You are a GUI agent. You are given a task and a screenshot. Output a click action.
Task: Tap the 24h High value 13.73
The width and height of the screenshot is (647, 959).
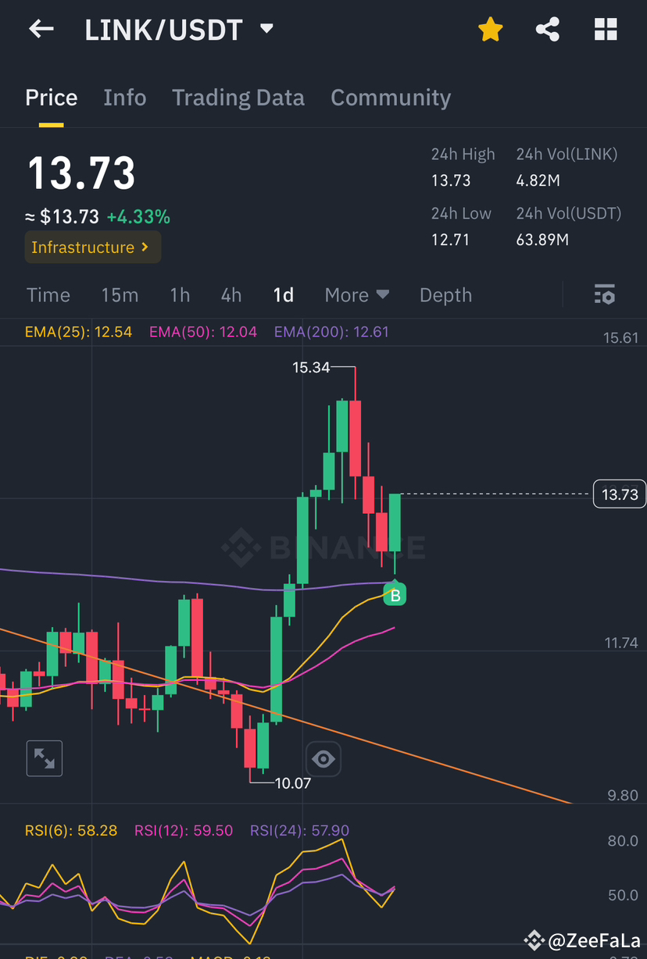[451, 180]
